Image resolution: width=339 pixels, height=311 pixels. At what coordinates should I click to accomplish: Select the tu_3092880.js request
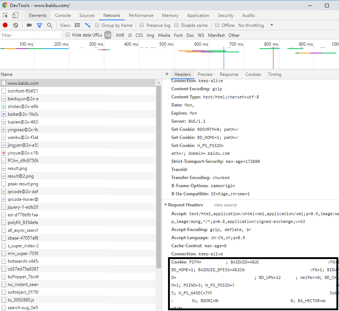(78, 300)
